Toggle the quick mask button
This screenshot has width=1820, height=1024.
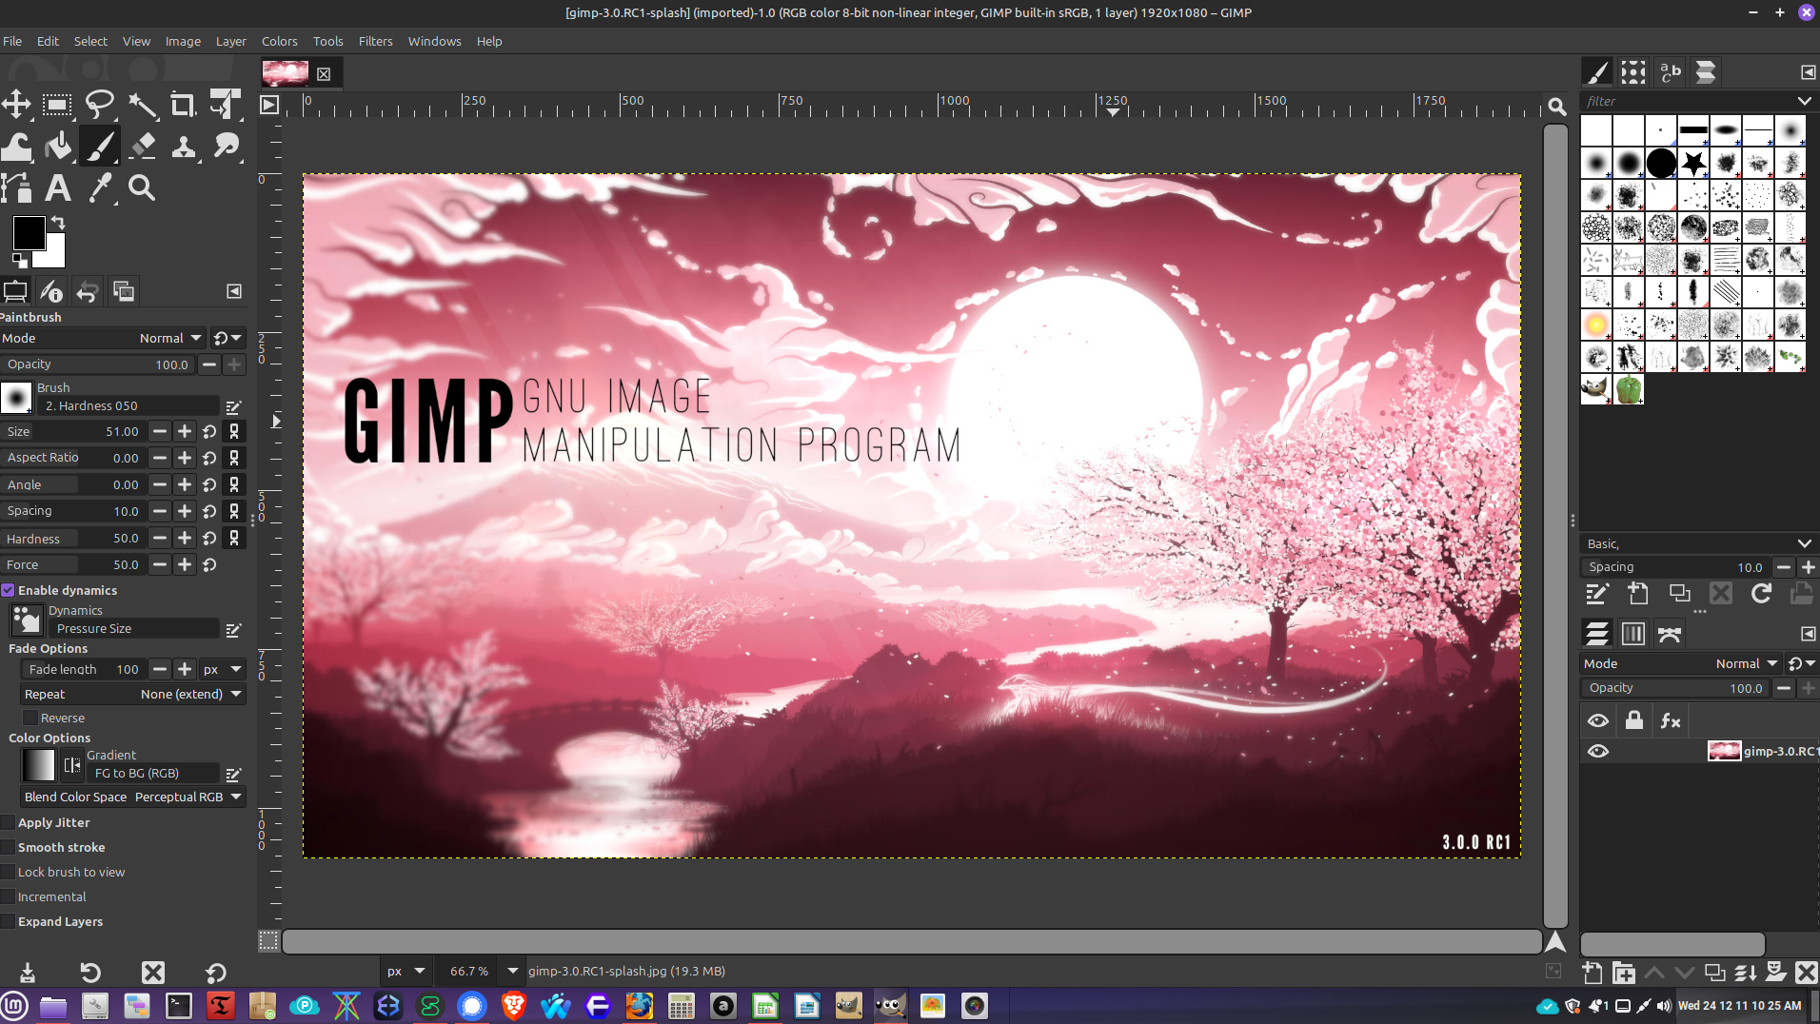[x=269, y=941]
